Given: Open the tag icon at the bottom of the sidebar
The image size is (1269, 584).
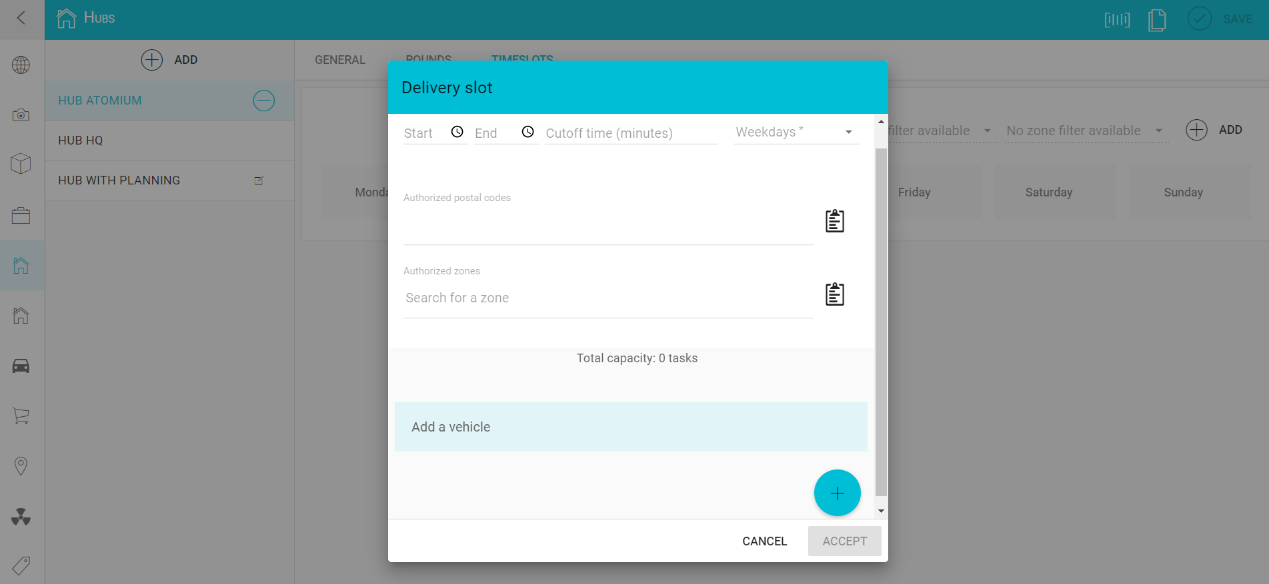Looking at the screenshot, I should point(21,566).
